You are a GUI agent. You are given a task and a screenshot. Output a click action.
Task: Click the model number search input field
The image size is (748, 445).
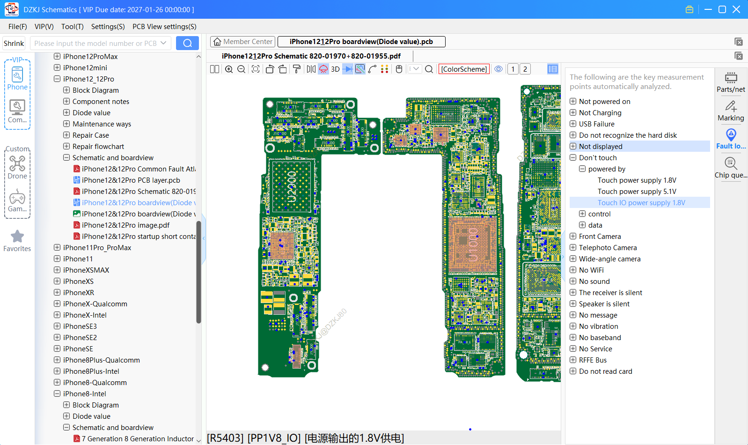click(x=95, y=43)
